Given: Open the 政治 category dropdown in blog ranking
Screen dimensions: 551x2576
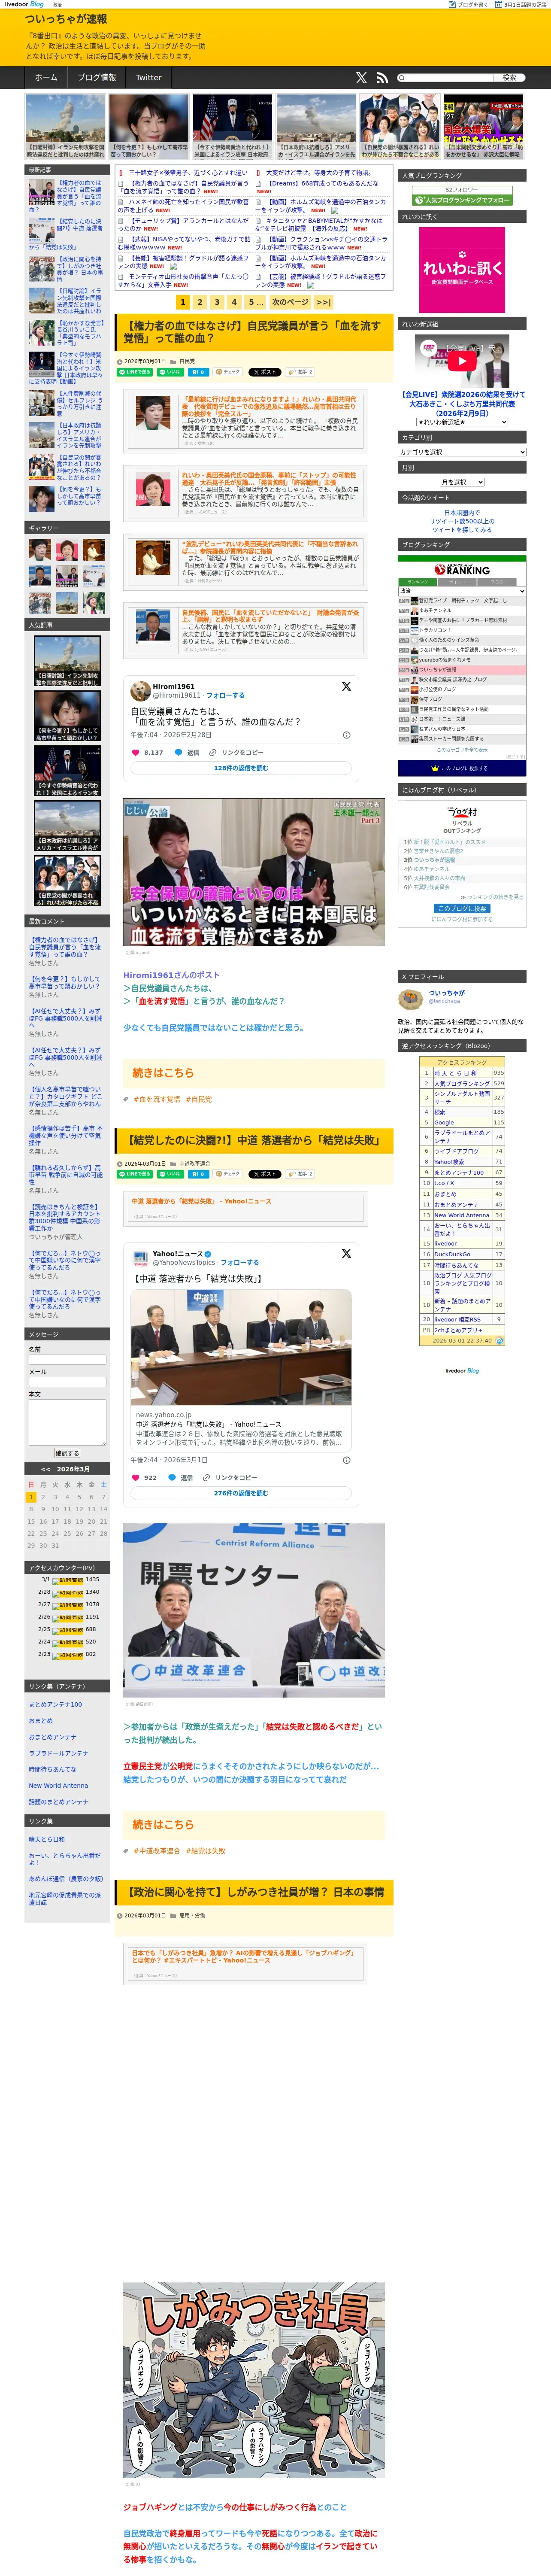Looking at the screenshot, I should (462, 591).
